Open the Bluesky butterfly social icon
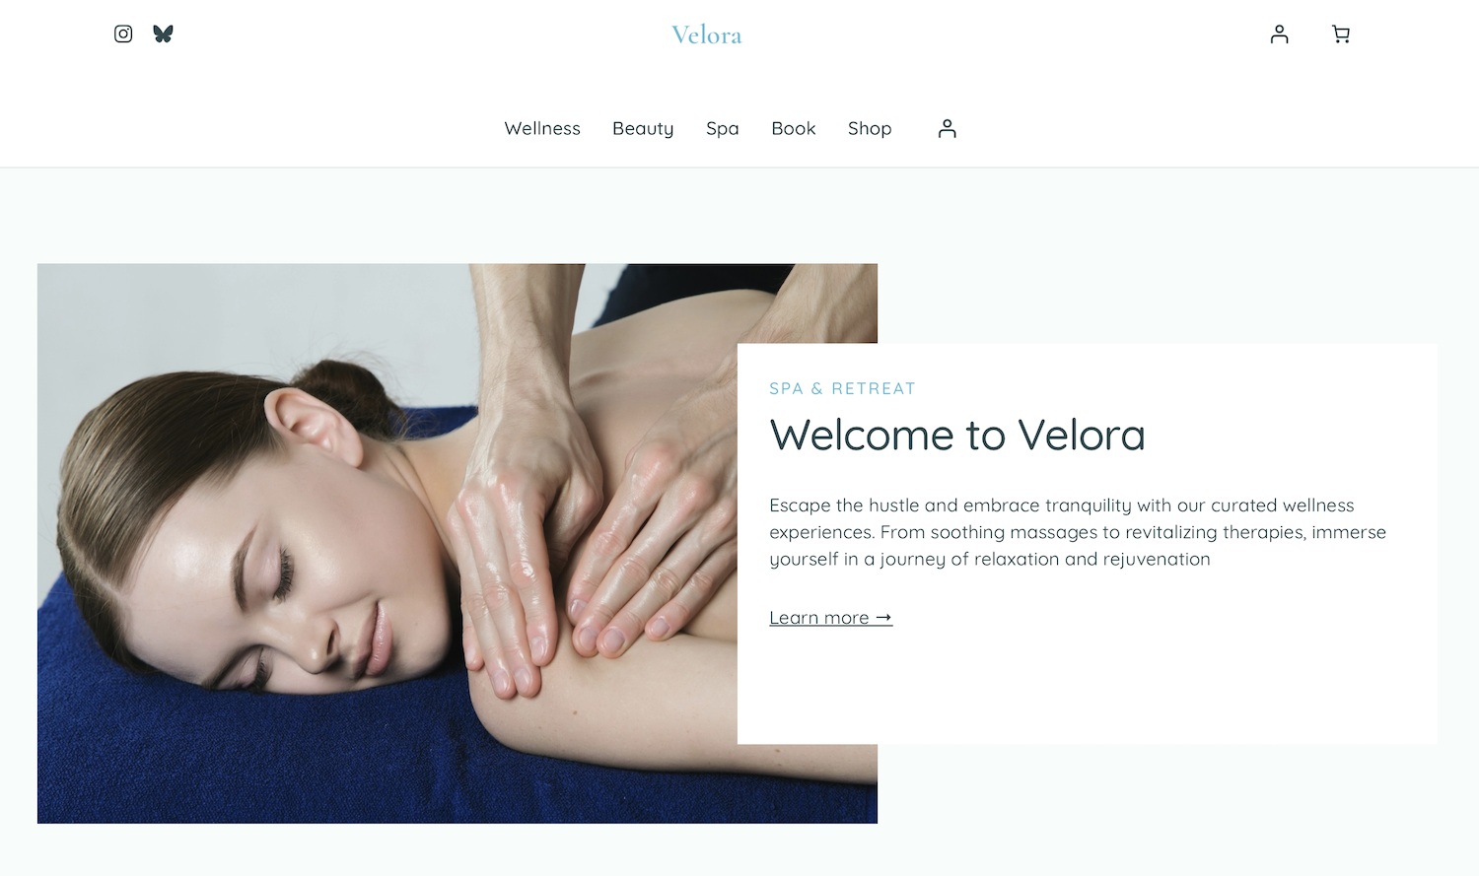The image size is (1479, 876). pyautogui.click(x=164, y=34)
